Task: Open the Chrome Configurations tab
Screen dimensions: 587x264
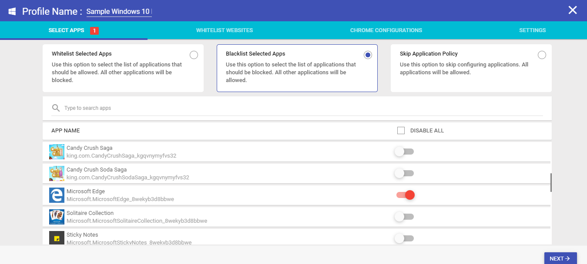Action: [x=386, y=30]
